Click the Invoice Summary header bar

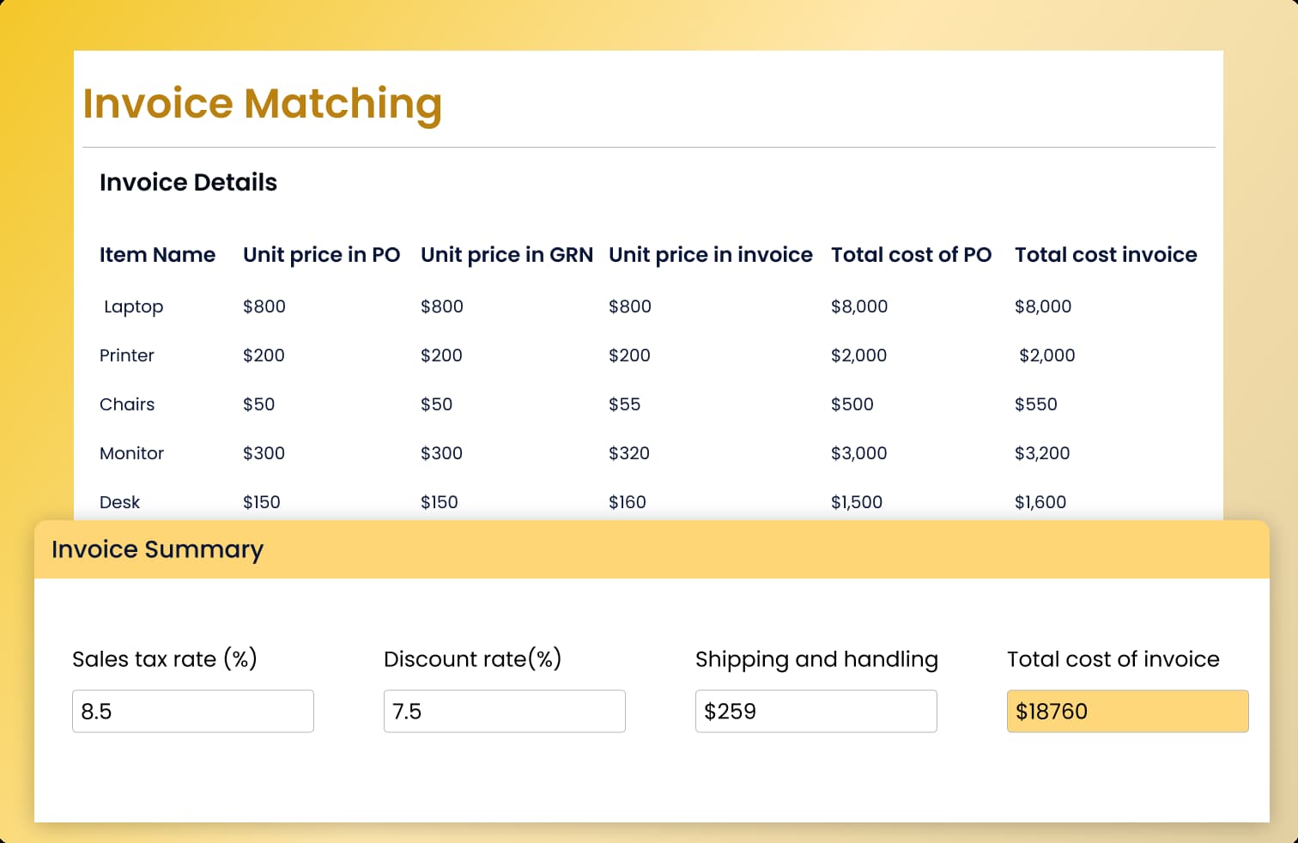pyautogui.click(x=651, y=549)
